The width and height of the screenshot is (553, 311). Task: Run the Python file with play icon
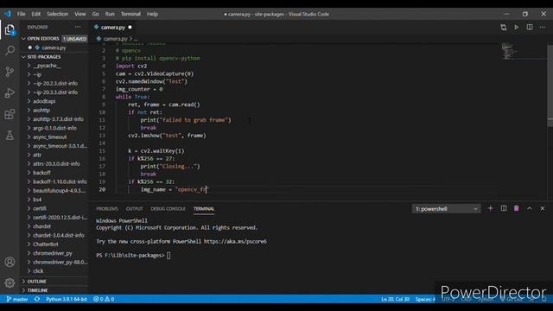[x=517, y=27]
